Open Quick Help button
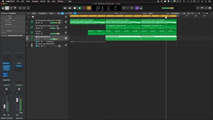 click(11, 8)
